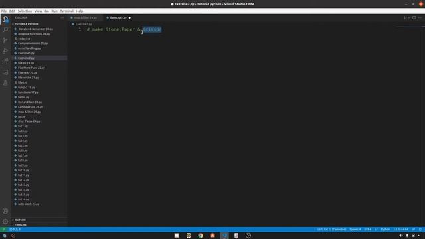Screen dimensions: 425x239
Task: Open the File menu
Action: (x=4, y=11)
